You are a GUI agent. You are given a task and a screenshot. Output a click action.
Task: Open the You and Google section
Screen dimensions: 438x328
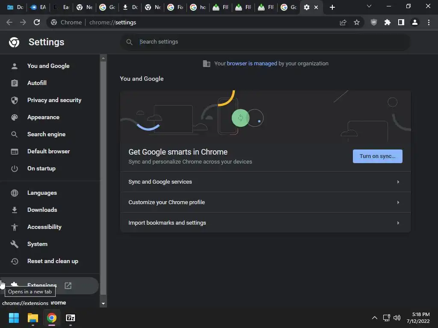point(48,66)
